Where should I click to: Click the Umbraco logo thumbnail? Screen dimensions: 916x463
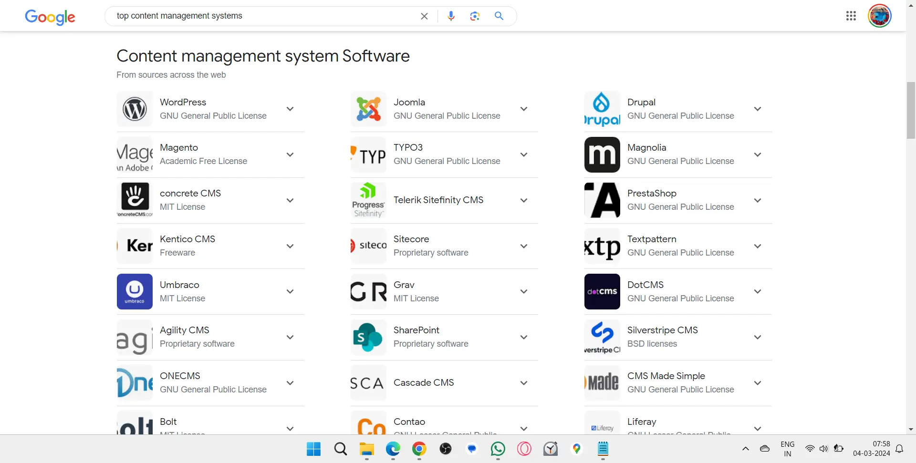click(135, 291)
